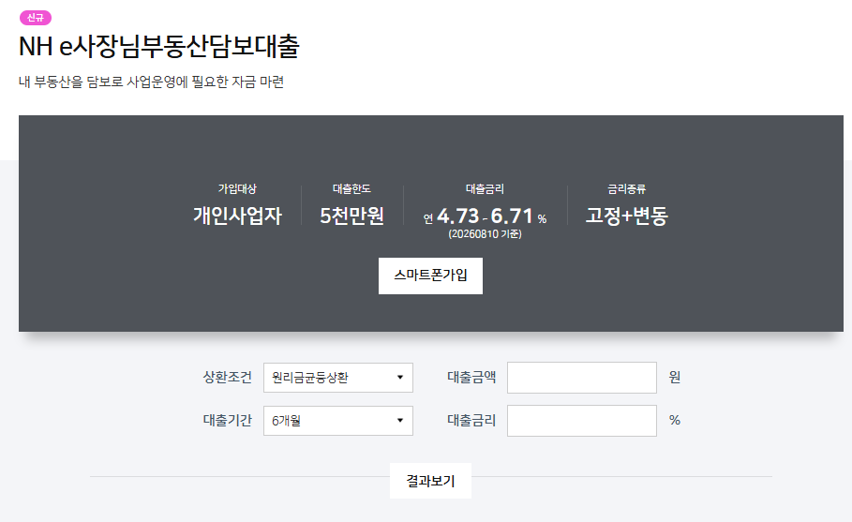The image size is (852, 522).
Task: Click the NH e사장님부동산담보대출 title
Action: [159, 46]
